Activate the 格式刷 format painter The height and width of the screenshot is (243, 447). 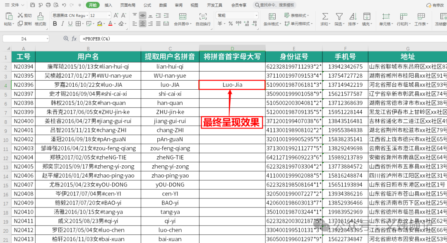(x=40, y=19)
